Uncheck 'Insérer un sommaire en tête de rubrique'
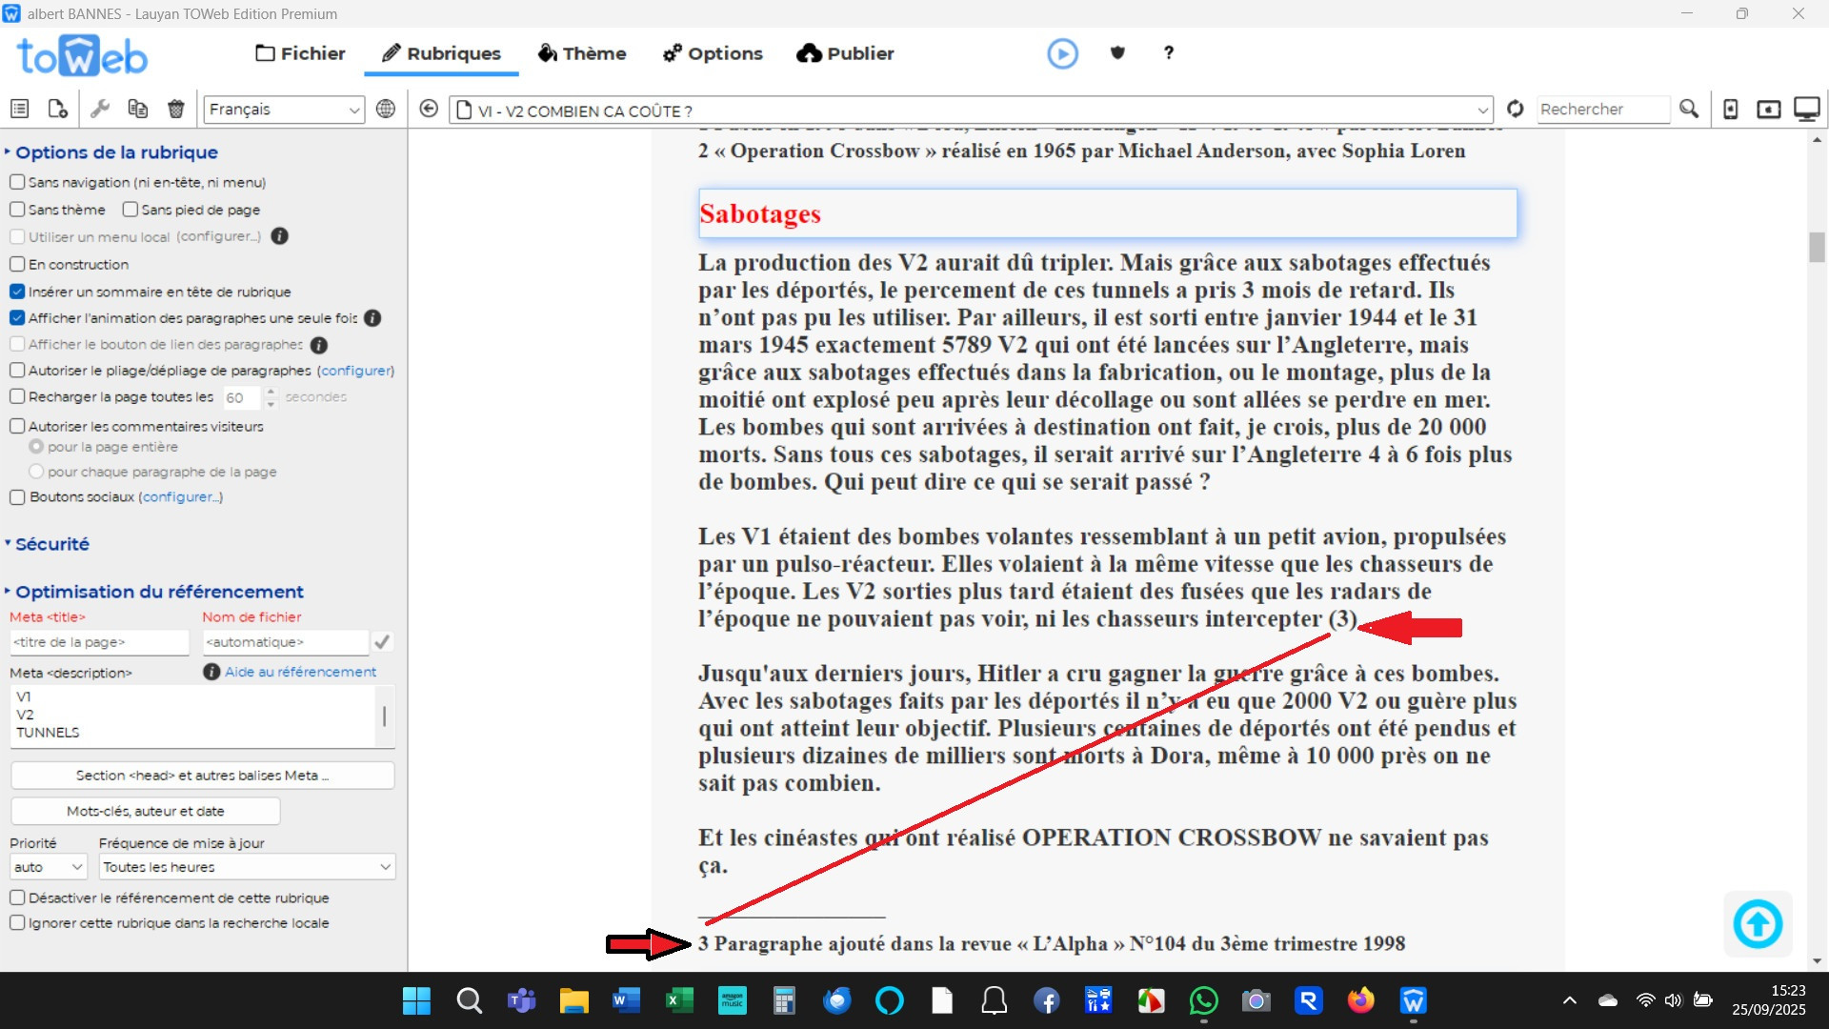This screenshot has height=1029, width=1829. (x=17, y=292)
